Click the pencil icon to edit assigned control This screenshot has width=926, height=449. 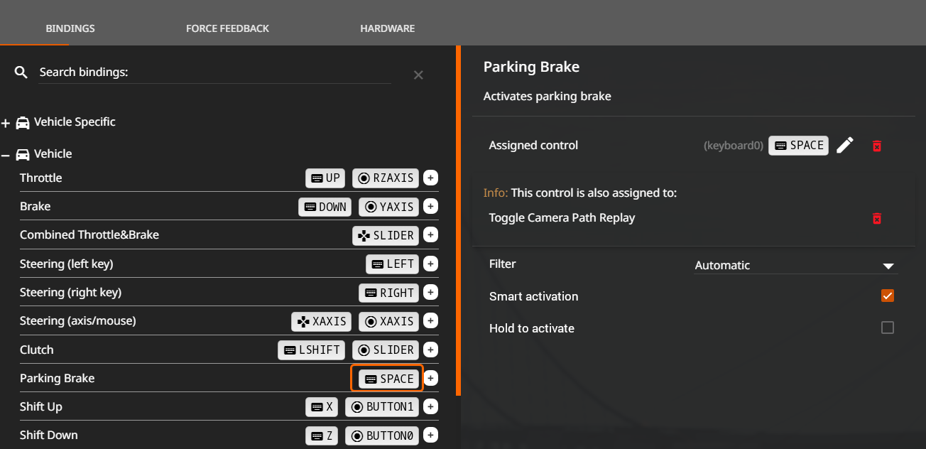(845, 145)
